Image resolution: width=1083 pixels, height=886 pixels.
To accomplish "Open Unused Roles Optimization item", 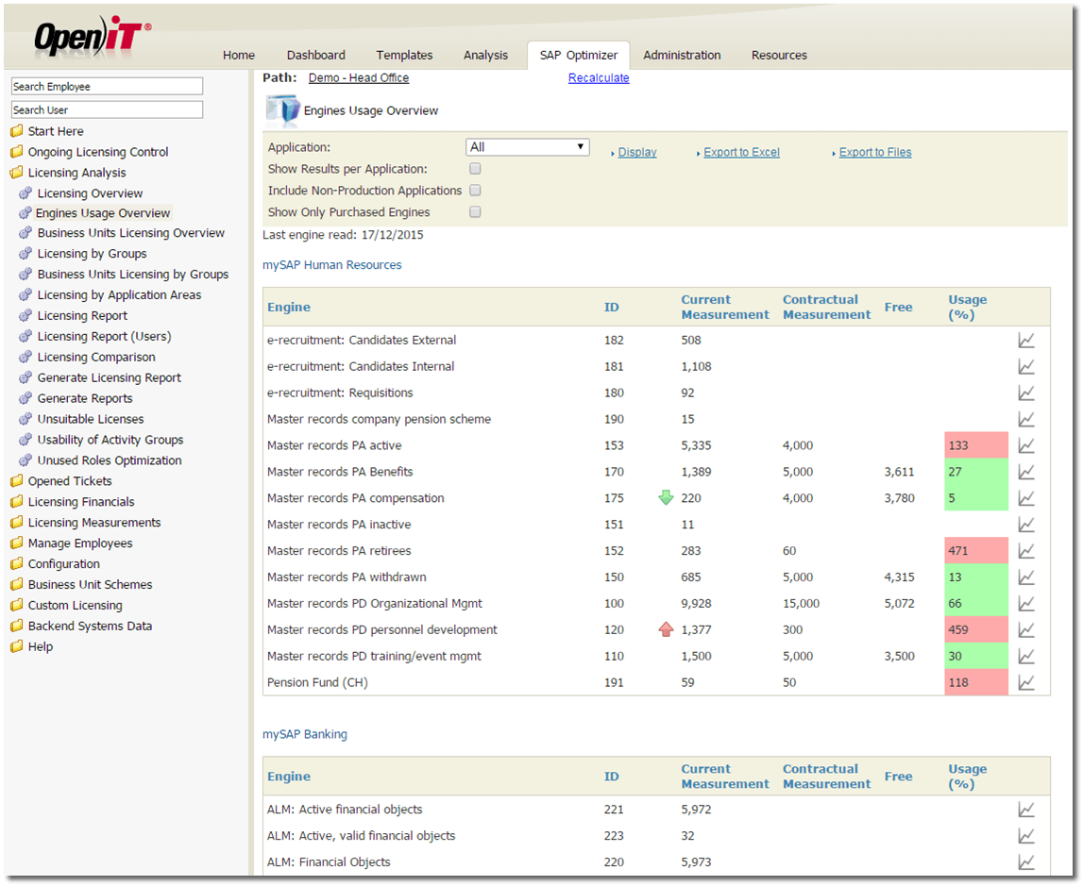I will tap(110, 460).
